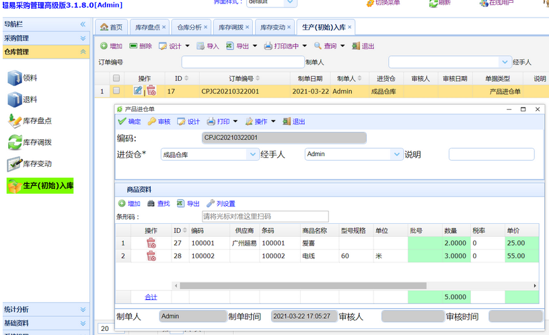Open the dialog 操作 dropdown
The image size is (549, 335).
click(273, 122)
